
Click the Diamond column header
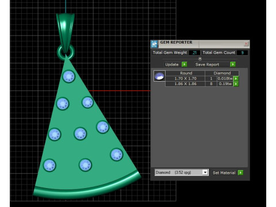point(222,73)
